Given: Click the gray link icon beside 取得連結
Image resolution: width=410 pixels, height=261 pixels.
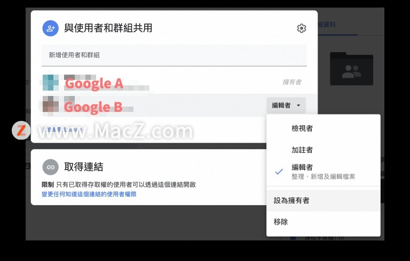Looking at the screenshot, I should [x=51, y=167].
